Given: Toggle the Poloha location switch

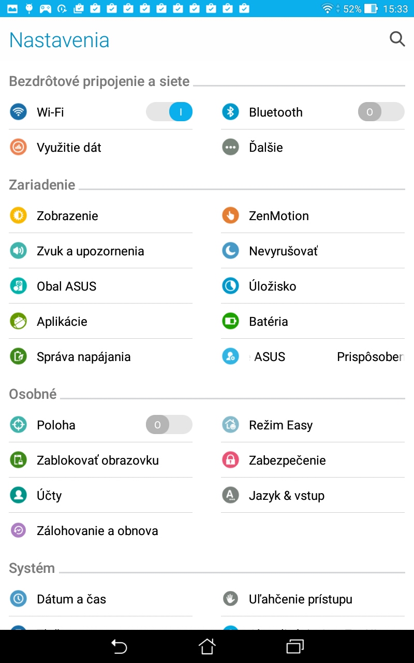Looking at the screenshot, I should [169, 425].
